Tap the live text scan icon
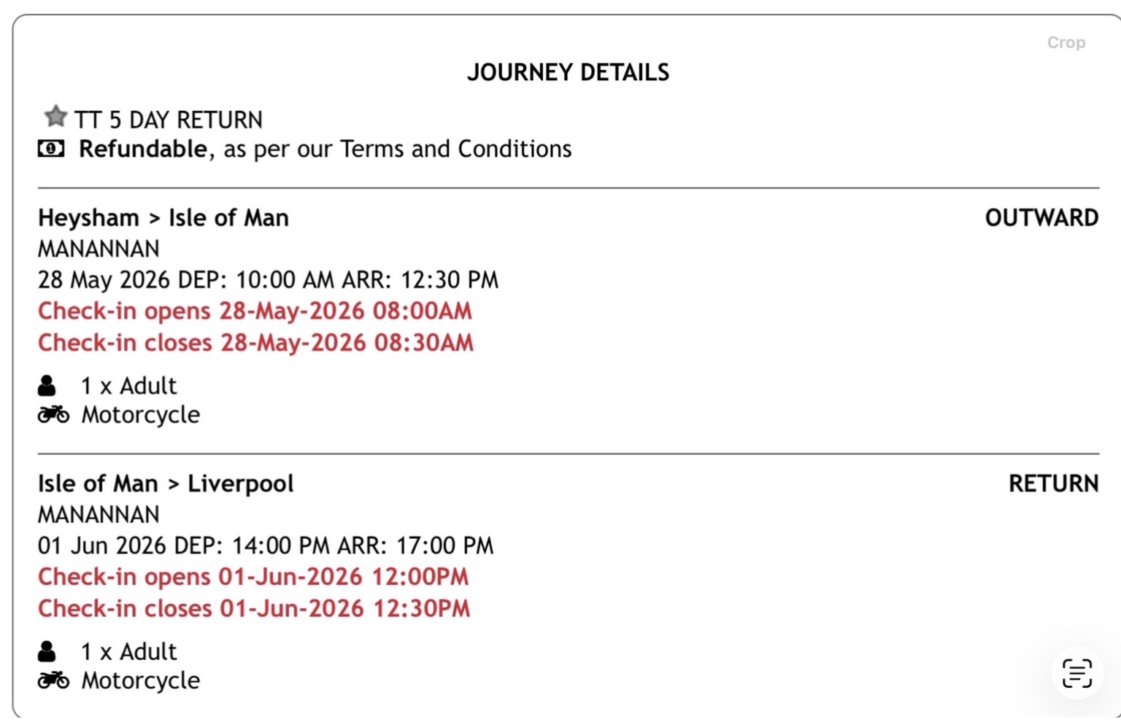Screen dimensions: 1121x722 [1076, 673]
